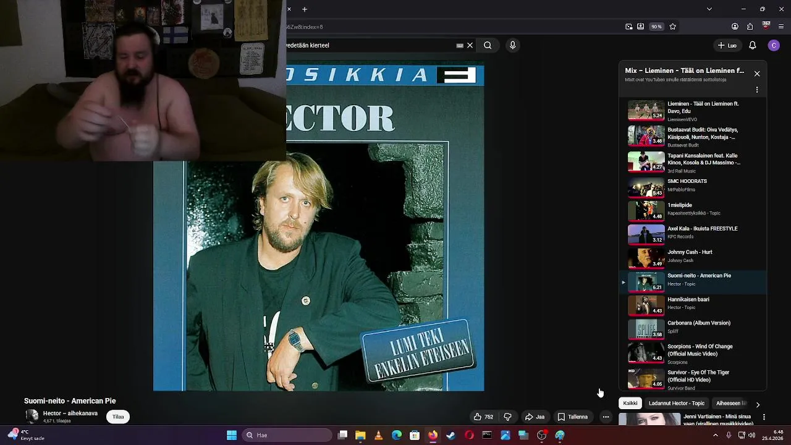The height and width of the screenshot is (445, 791).
Task: Like the video with thumbs-up button
Action: click(x=484, y=417)
